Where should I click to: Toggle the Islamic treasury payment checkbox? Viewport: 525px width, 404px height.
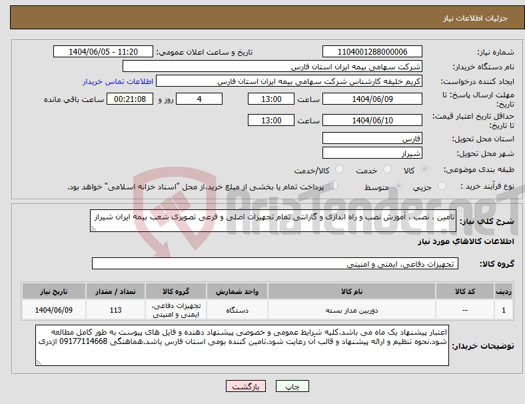(x=333, y=185)
